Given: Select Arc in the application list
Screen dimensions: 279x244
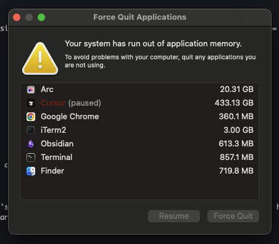Looking at the screenshot, I should (139, 90).
